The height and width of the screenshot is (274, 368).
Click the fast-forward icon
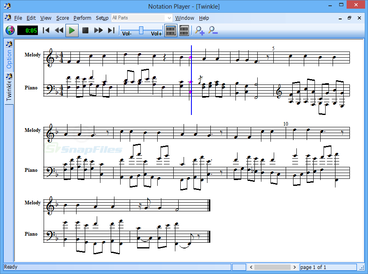(x=98, y=30)
